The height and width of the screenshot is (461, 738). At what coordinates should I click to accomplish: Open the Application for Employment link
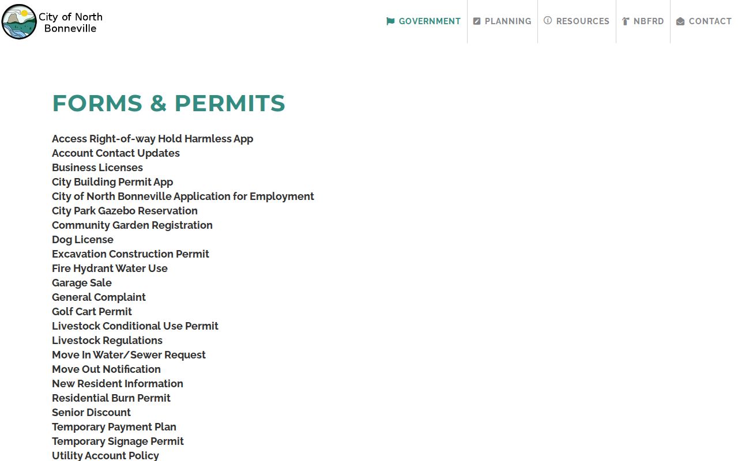(x=183, y=197)
